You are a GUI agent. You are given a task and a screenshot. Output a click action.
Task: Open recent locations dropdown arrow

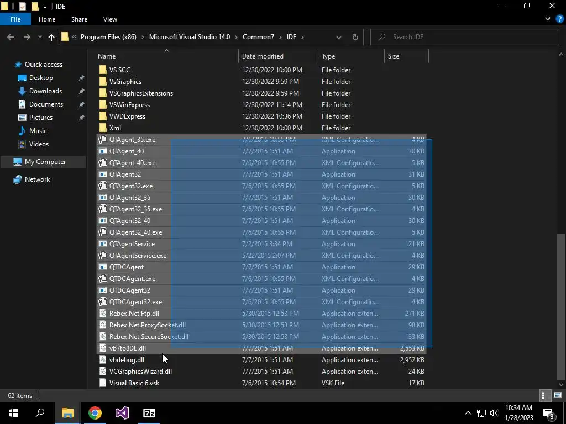pos(40,37)
